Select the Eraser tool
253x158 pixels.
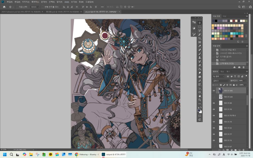(x=200, y=65)
